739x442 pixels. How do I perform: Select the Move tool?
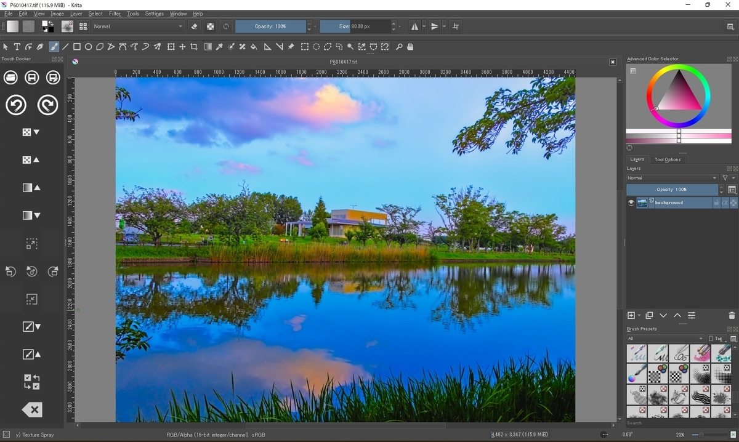[x=182, y=47]
